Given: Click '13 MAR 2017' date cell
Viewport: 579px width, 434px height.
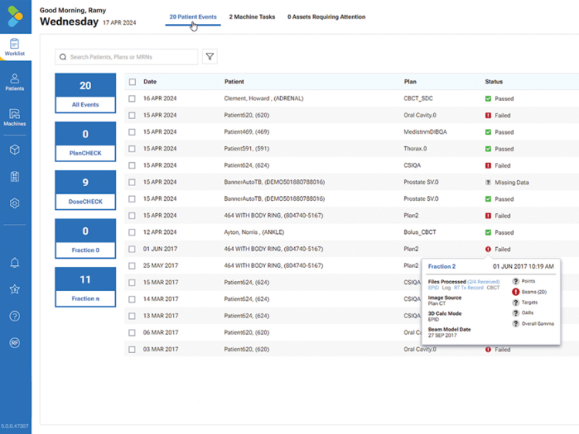Looking at the screenshot, I should (161, 316).
